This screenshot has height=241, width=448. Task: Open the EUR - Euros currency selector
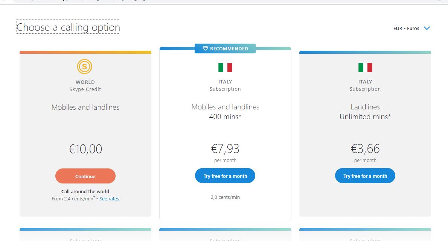coord(407,28)
